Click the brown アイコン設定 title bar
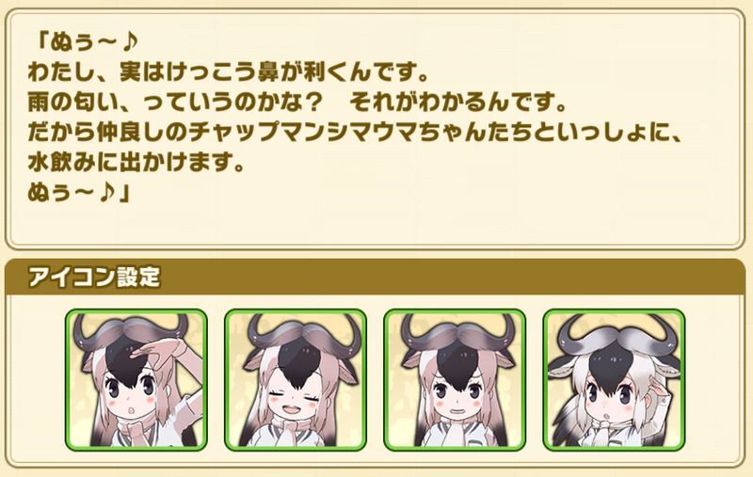Viewport: 753px width, 477px height. tap(376, 277)
